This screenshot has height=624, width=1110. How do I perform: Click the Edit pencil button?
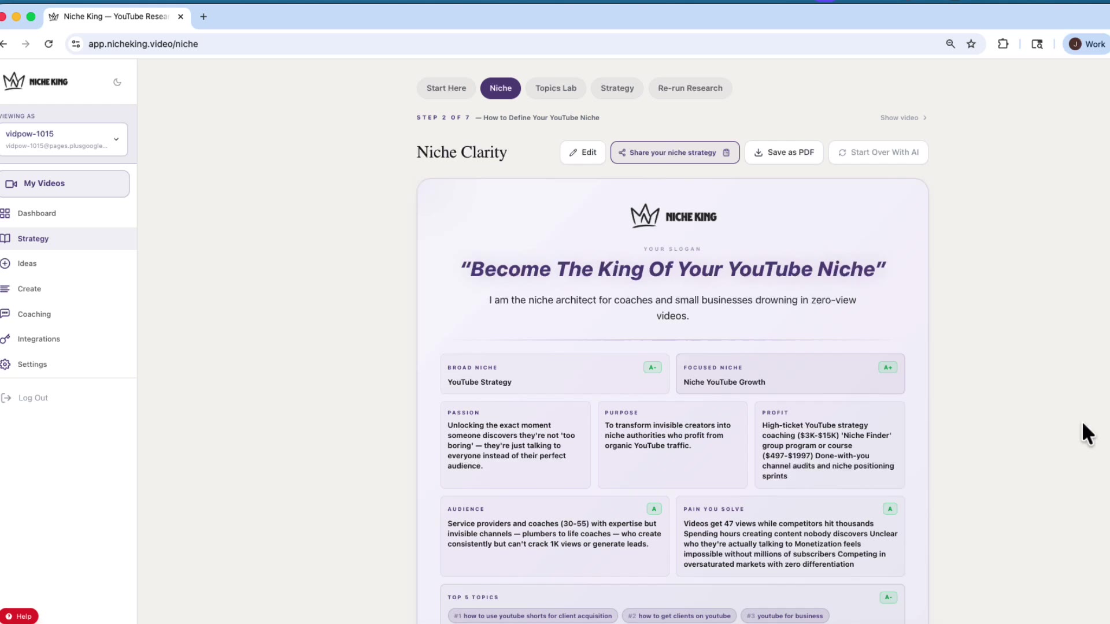[582, 153]
